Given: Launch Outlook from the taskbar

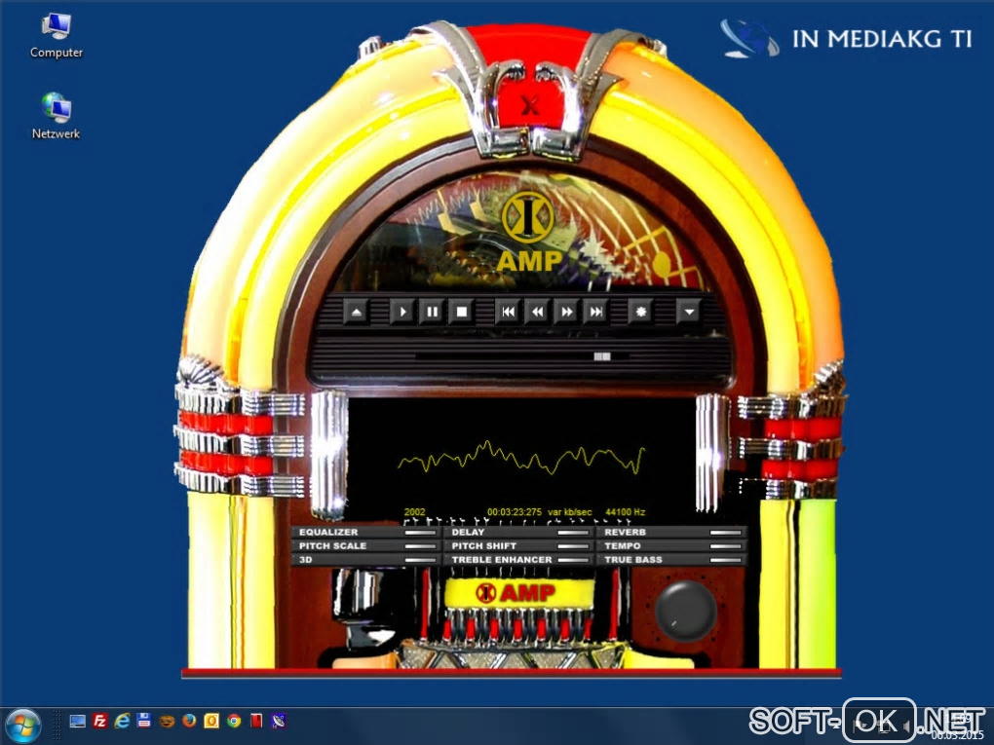Looking at the screenshot, I should (x=211, y=721).
